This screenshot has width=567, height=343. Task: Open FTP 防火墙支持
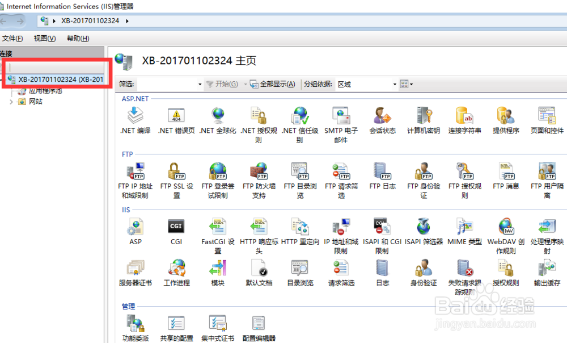pyautogui.click(x=259, y=181)
